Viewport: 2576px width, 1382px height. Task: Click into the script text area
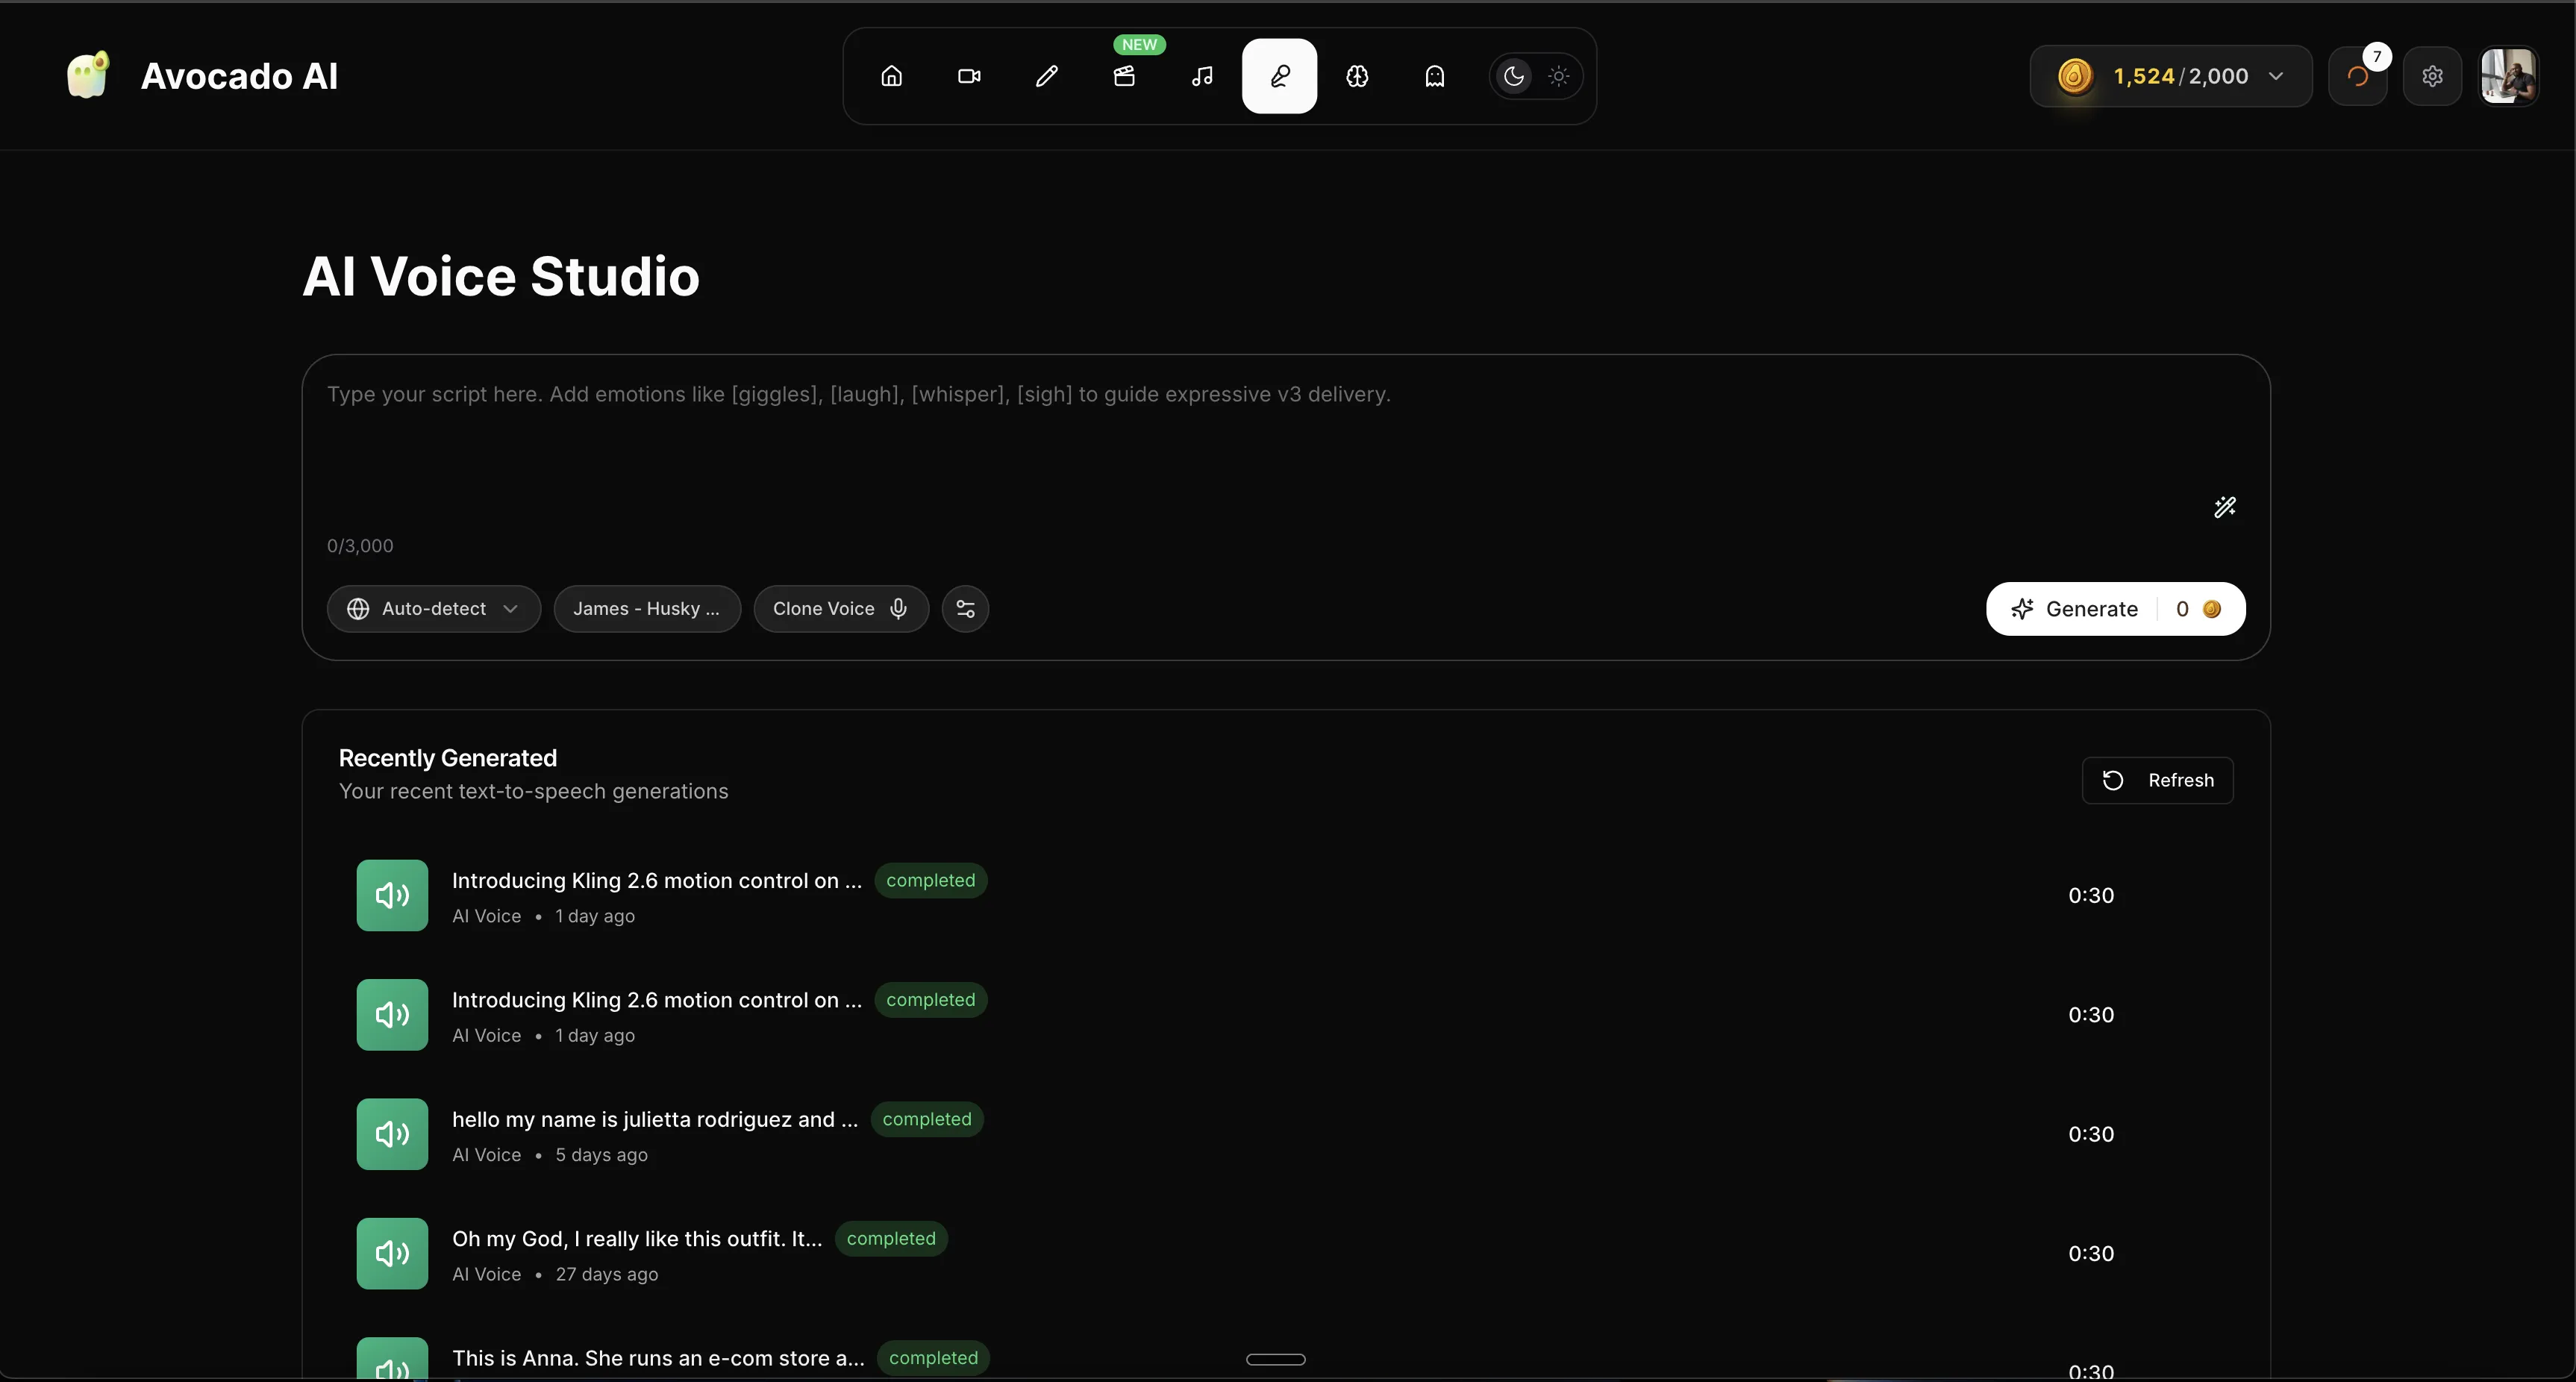(1200, 440)
